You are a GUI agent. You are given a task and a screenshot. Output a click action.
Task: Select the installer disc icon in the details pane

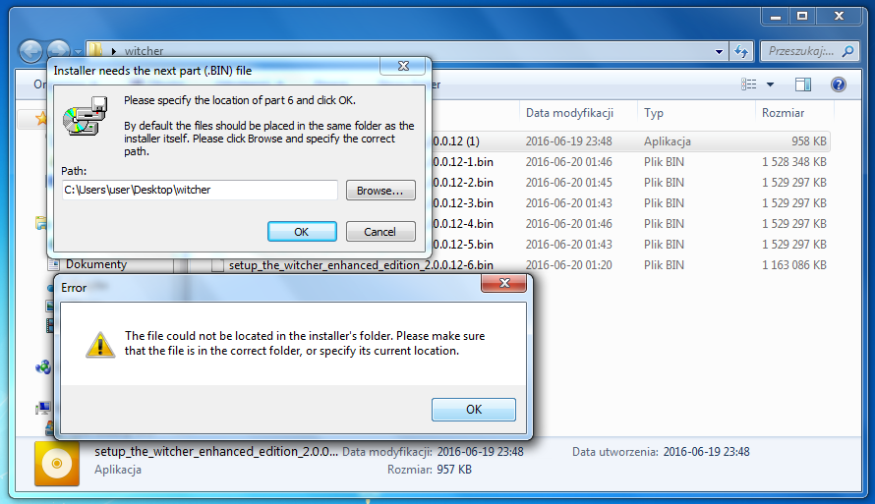57,464
